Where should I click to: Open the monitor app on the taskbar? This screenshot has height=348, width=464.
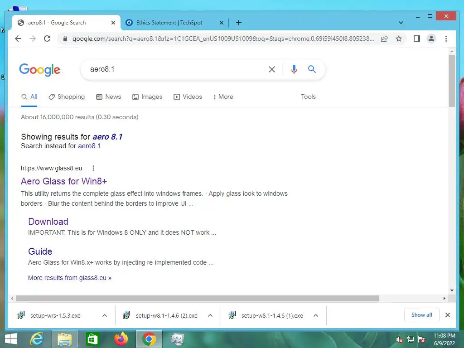point(177,339)
